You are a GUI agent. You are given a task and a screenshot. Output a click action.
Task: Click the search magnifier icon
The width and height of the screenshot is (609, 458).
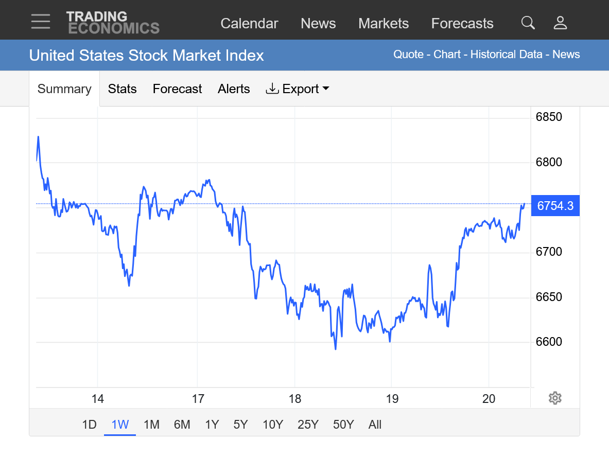528,23
